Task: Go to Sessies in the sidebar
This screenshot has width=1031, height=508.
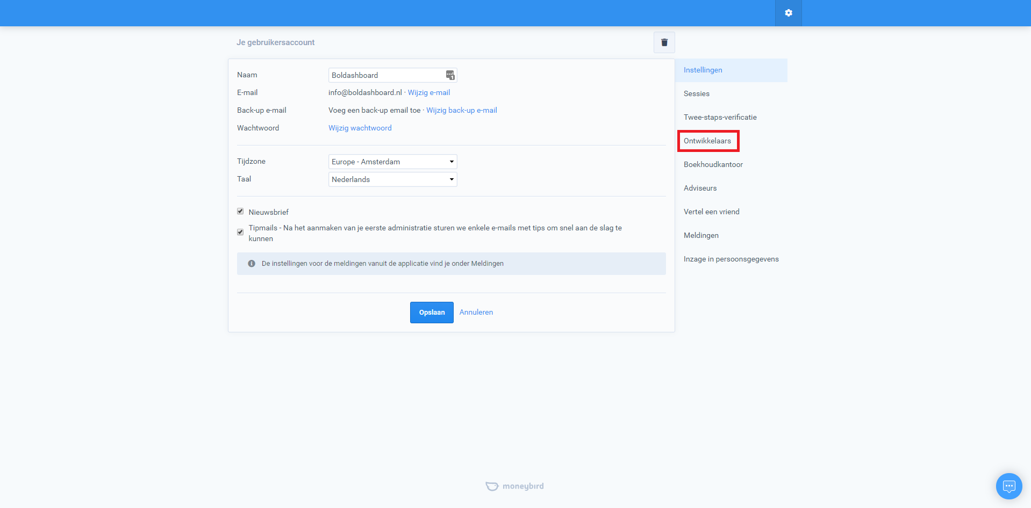Action: 696,93
